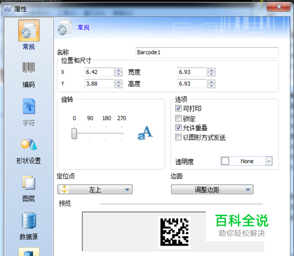
Task: Open the 透明度 None dropdown arrow
Action: click(x=269, y=161)
